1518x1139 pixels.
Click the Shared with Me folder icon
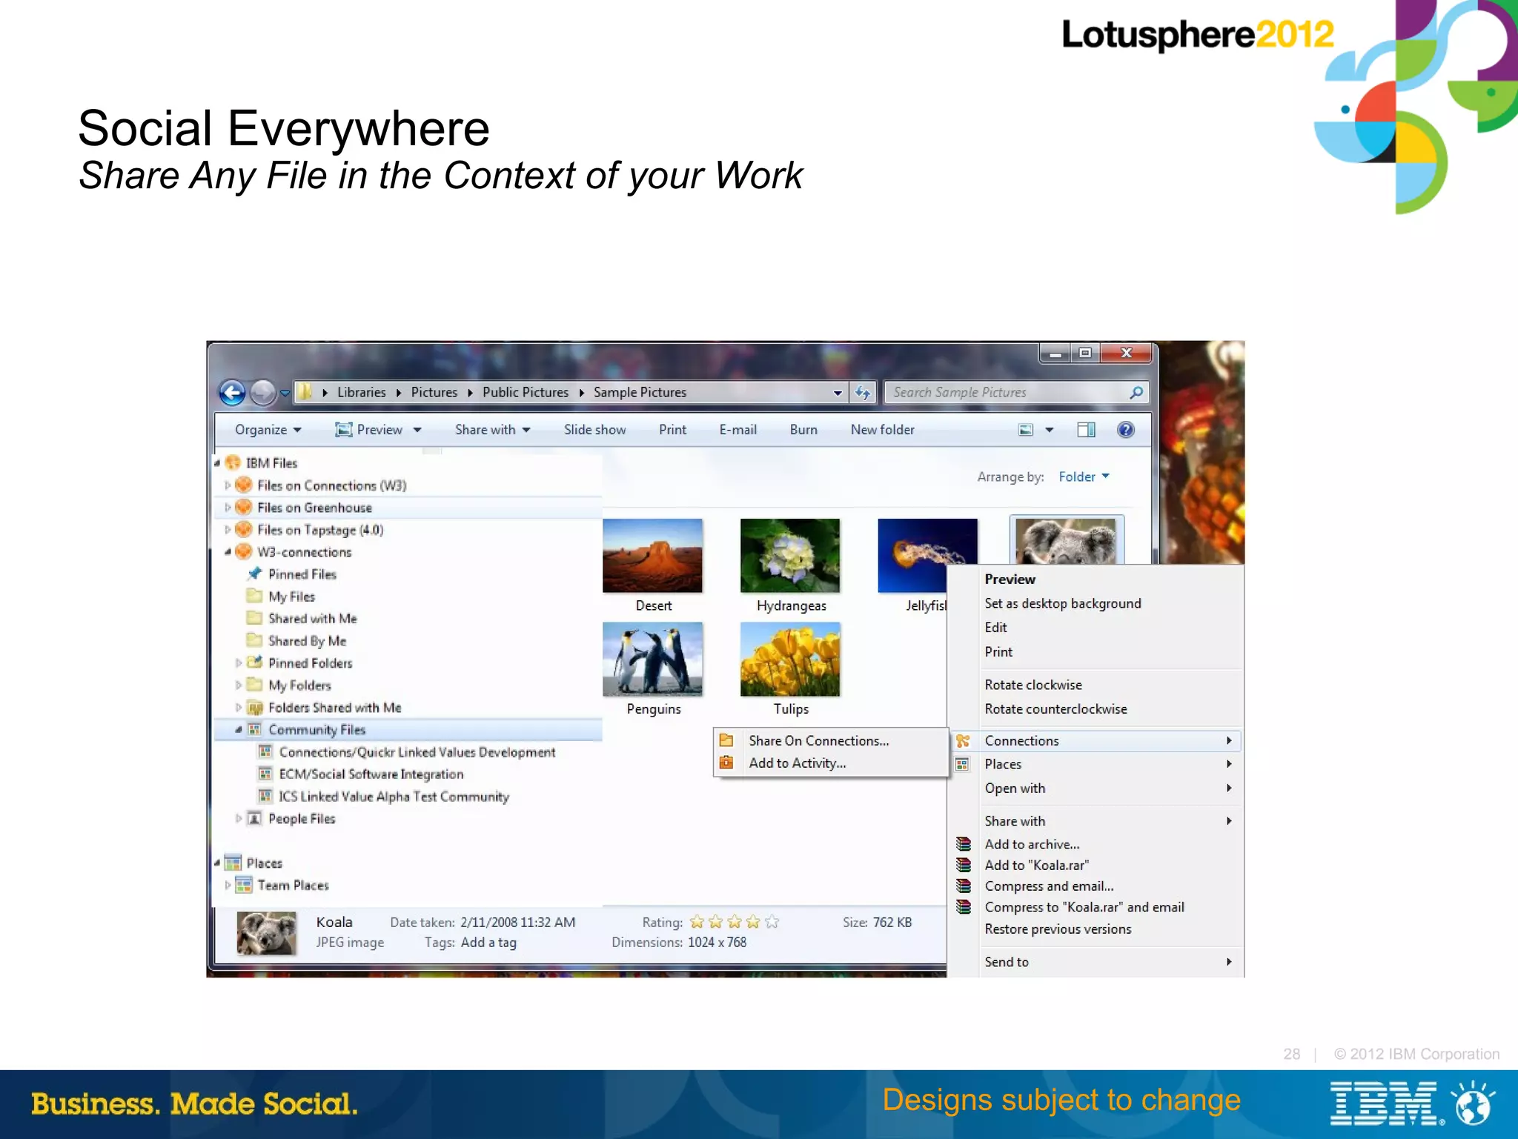(x=255, y=618)
